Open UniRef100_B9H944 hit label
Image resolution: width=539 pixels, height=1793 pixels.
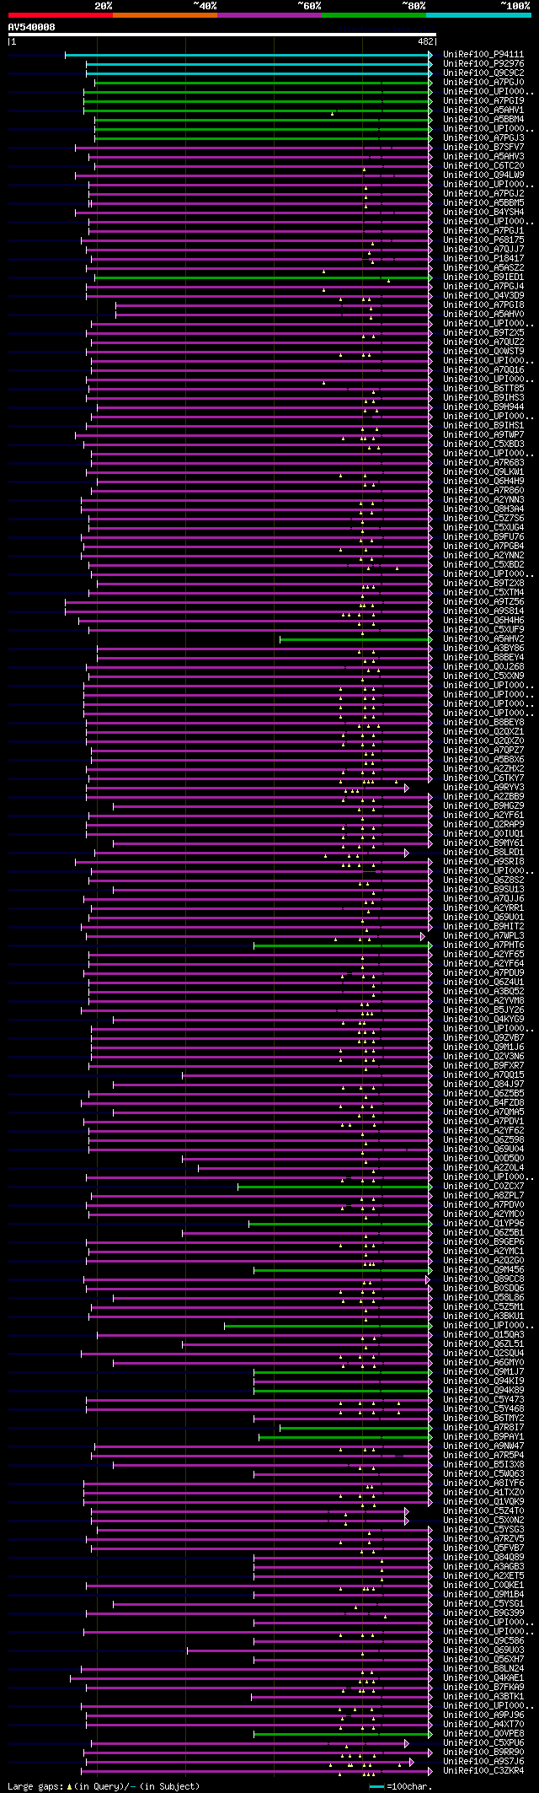[x=483, y=407]
